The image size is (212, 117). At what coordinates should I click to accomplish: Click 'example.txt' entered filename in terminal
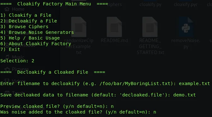[194, 83]
